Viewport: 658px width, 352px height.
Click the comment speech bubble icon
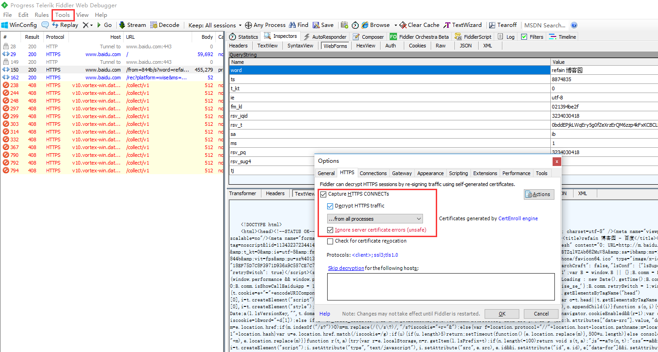tap(45, 25)
